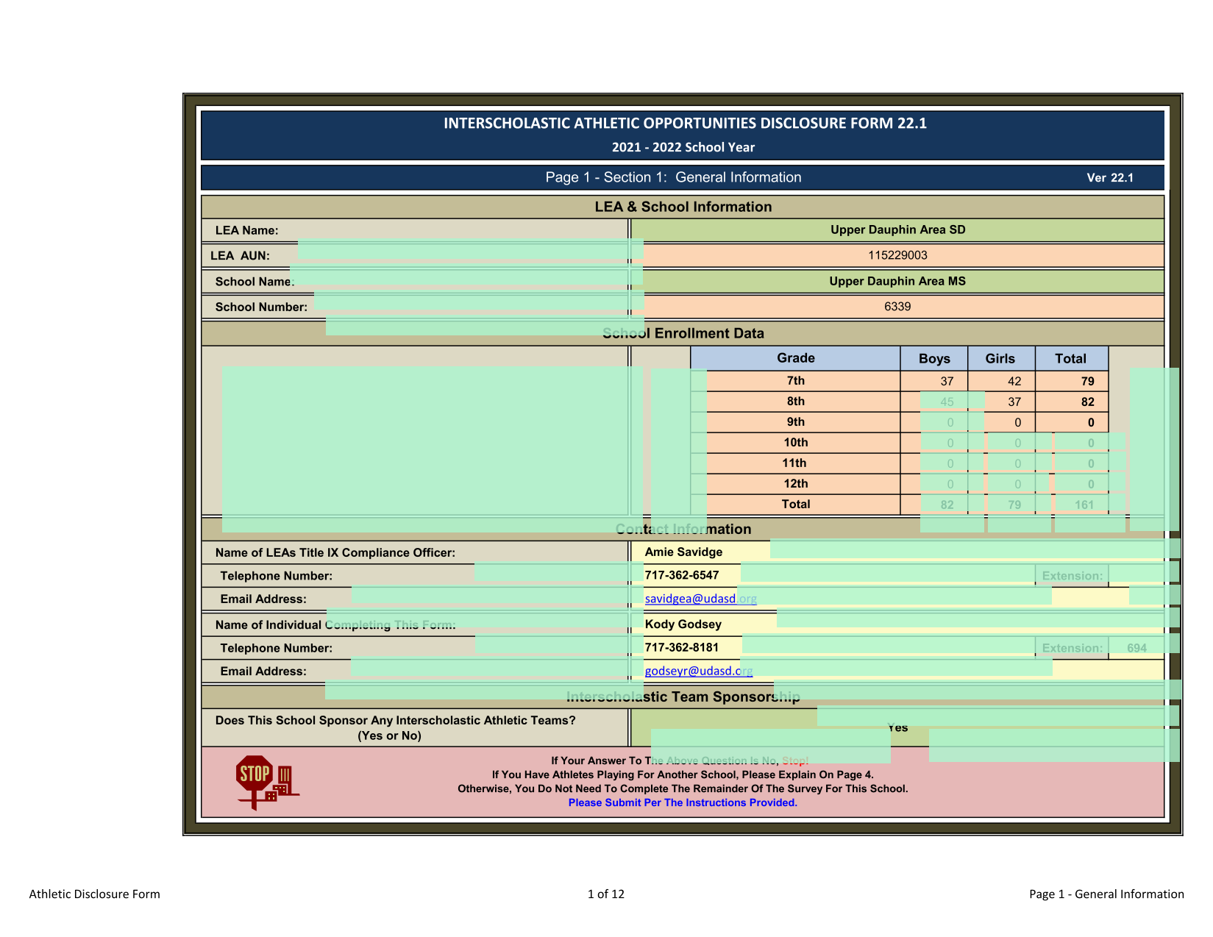Click the 8th grade Boys cell 45
The height and width of the screenshot is (937, 1213).
(934, 402)
